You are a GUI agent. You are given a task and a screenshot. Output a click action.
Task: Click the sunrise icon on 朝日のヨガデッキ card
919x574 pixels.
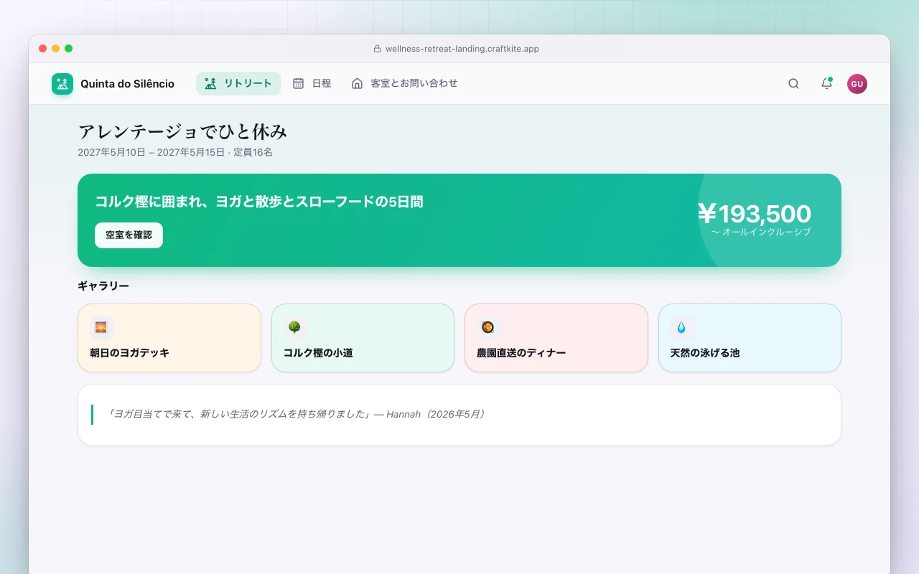click(x=101, y=327)
